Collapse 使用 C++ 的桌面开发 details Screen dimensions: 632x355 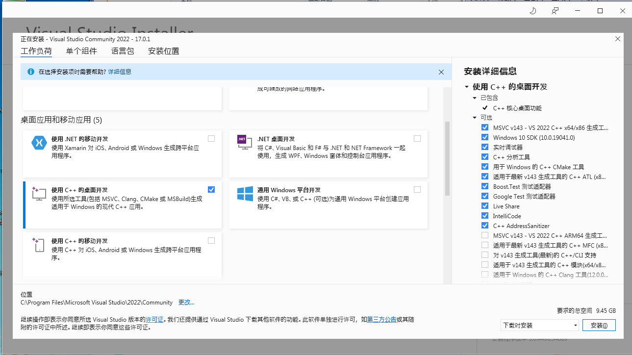click(x=466, y=87)
